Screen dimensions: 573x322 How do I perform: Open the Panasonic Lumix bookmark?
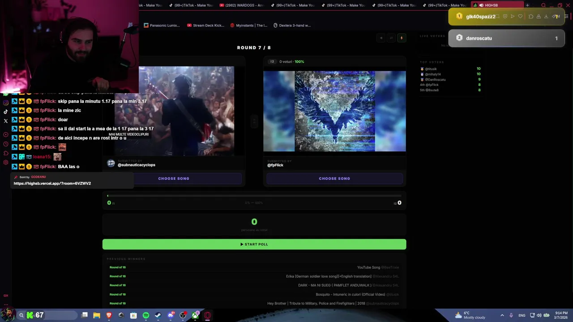click(x=162, y=25)
